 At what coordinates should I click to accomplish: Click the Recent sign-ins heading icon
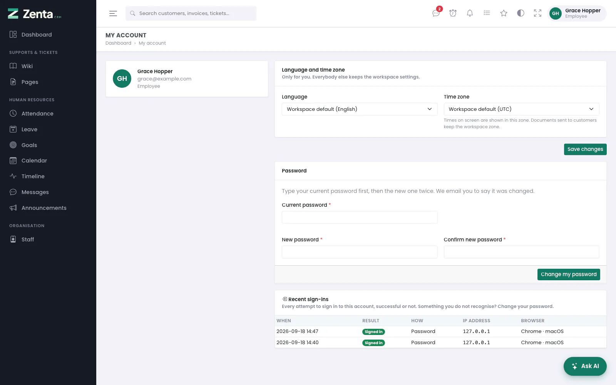[x=285, y=299]
